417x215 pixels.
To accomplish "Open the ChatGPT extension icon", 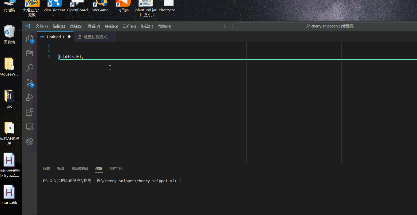I will coord(30,141).
